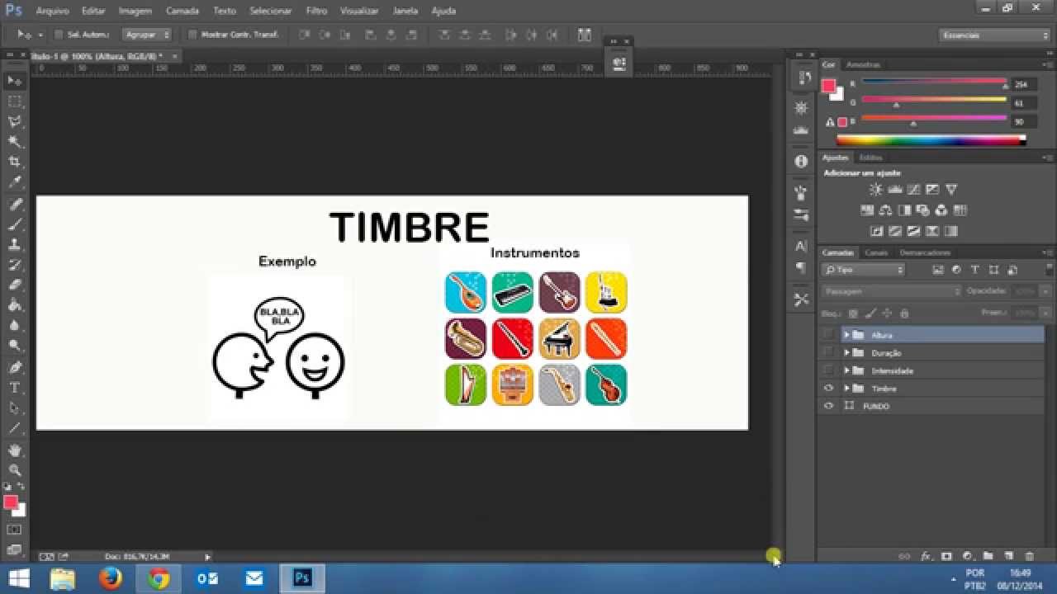Select the Zoom magnifier tool
The height and width of the screenshot is (594, 1057).
click(x=15, y=469)
